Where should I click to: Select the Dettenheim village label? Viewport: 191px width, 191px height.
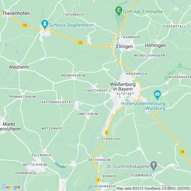click(x=99, y=160)
